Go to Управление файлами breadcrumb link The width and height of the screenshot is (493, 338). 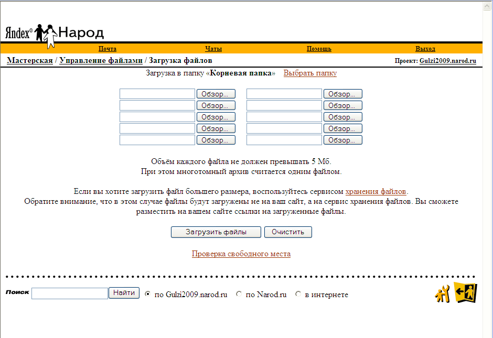(101, 60)
